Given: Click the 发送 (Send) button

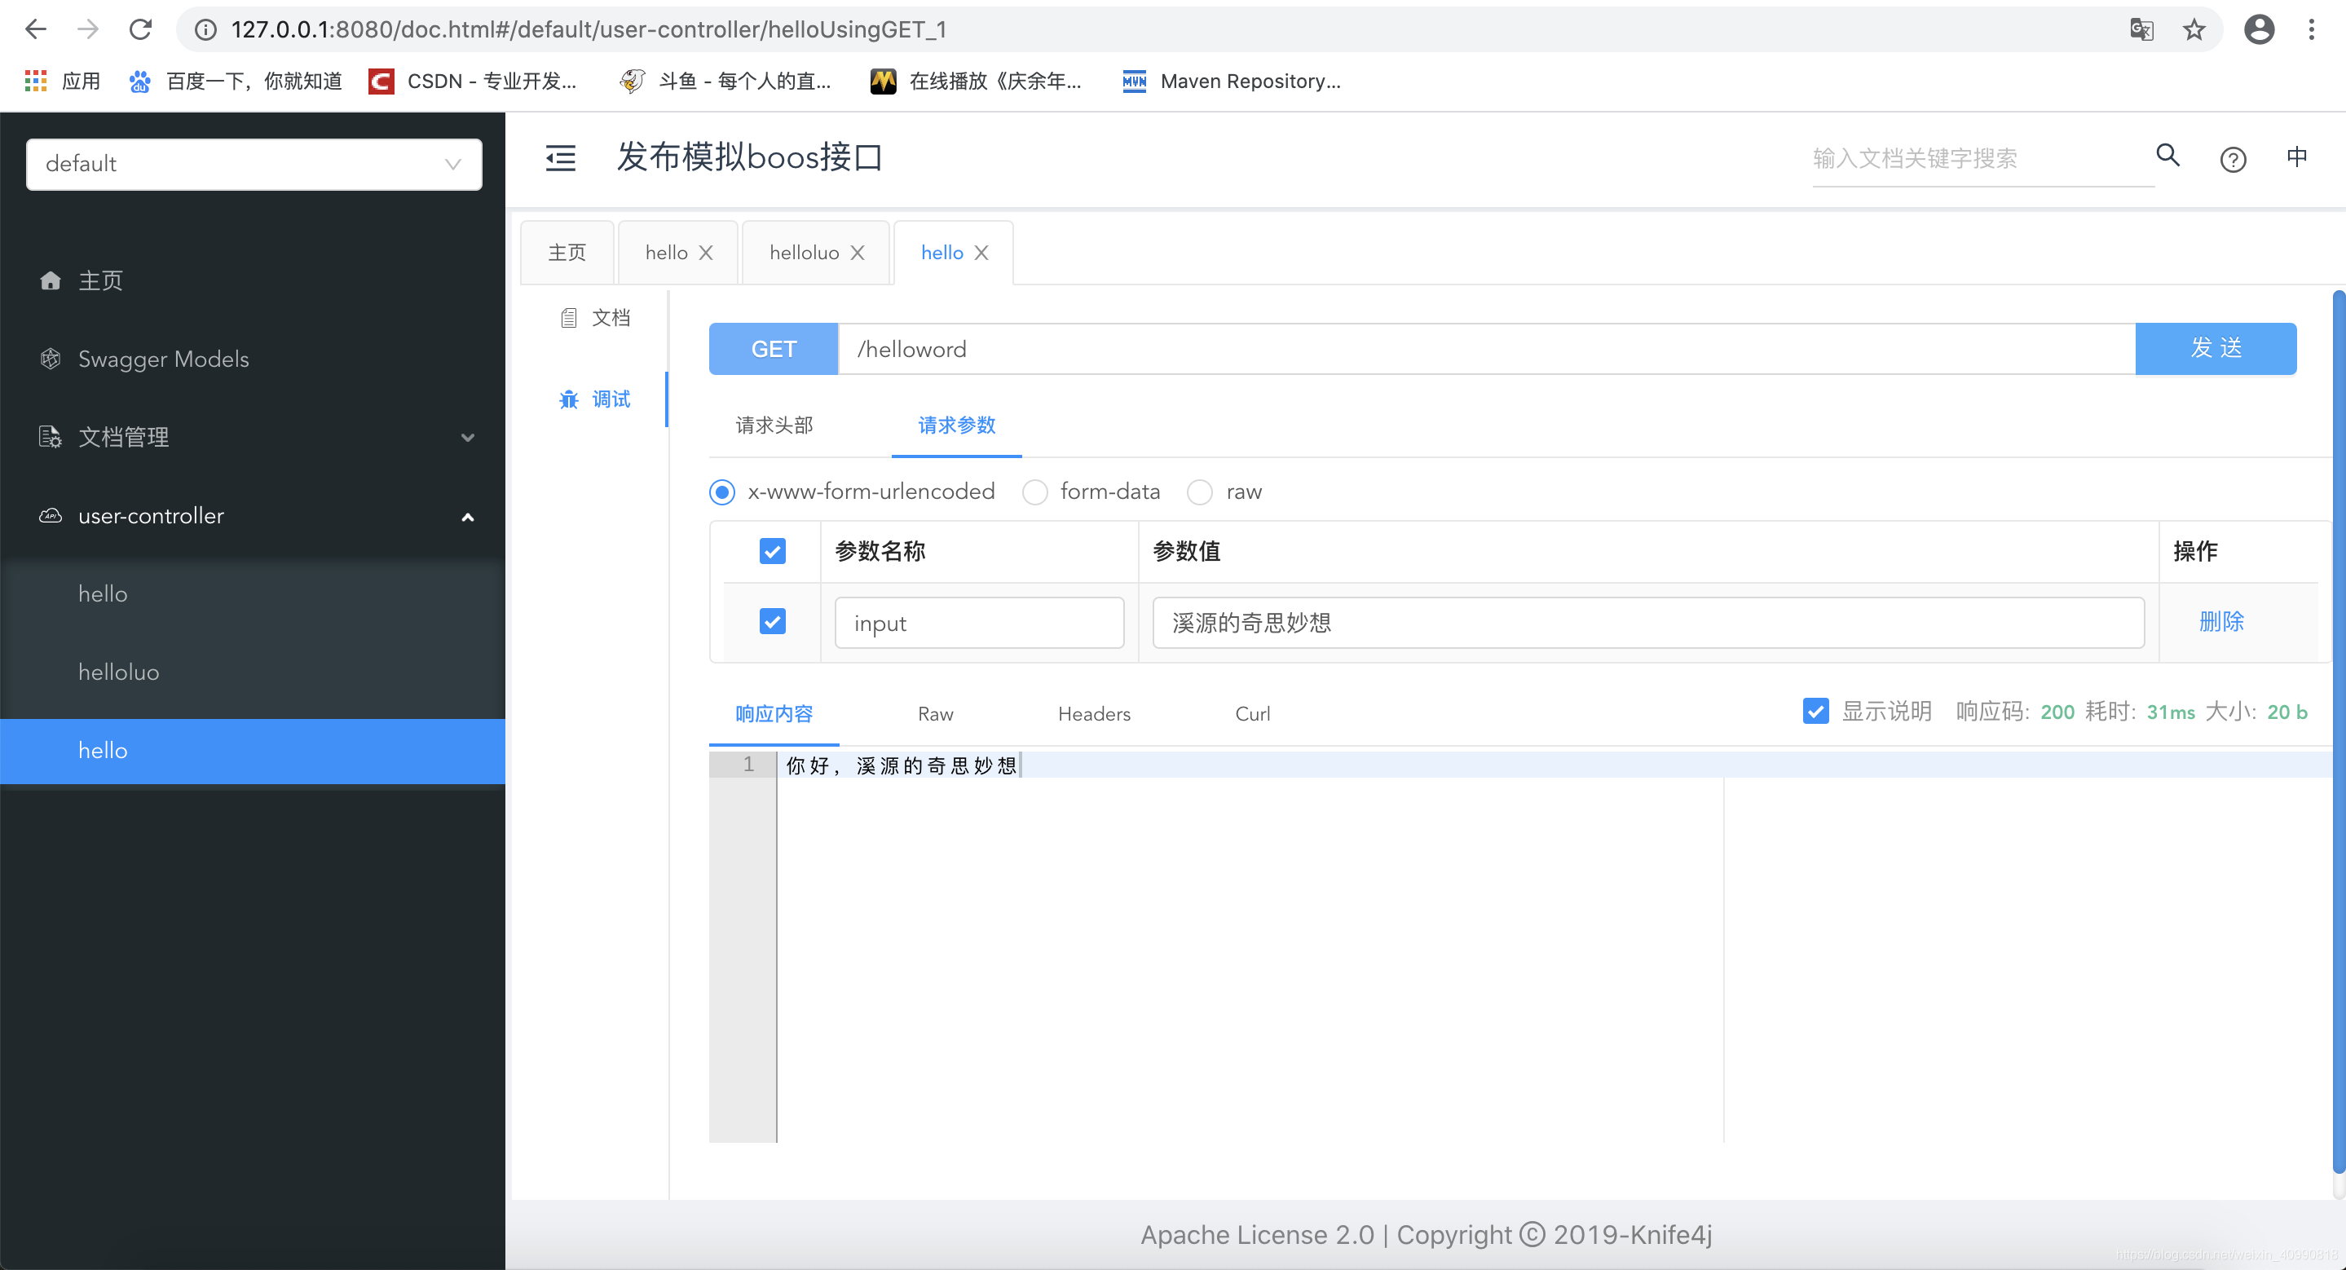Looking at the screenshot, I should [x=2216, y=349].
